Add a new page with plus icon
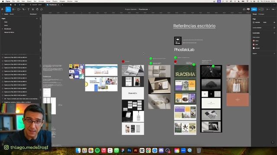Image resolution: width=277 pixels, height=155 pixels. (x=37, y=19)
